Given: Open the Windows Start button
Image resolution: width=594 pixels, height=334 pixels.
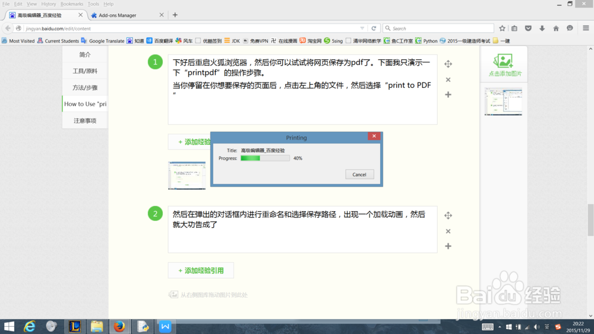Looking at the screenshot, I should tap(9, 326).
